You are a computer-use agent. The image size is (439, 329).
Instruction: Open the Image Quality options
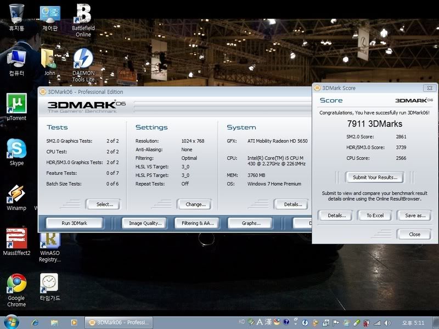[x=145, y=223]
